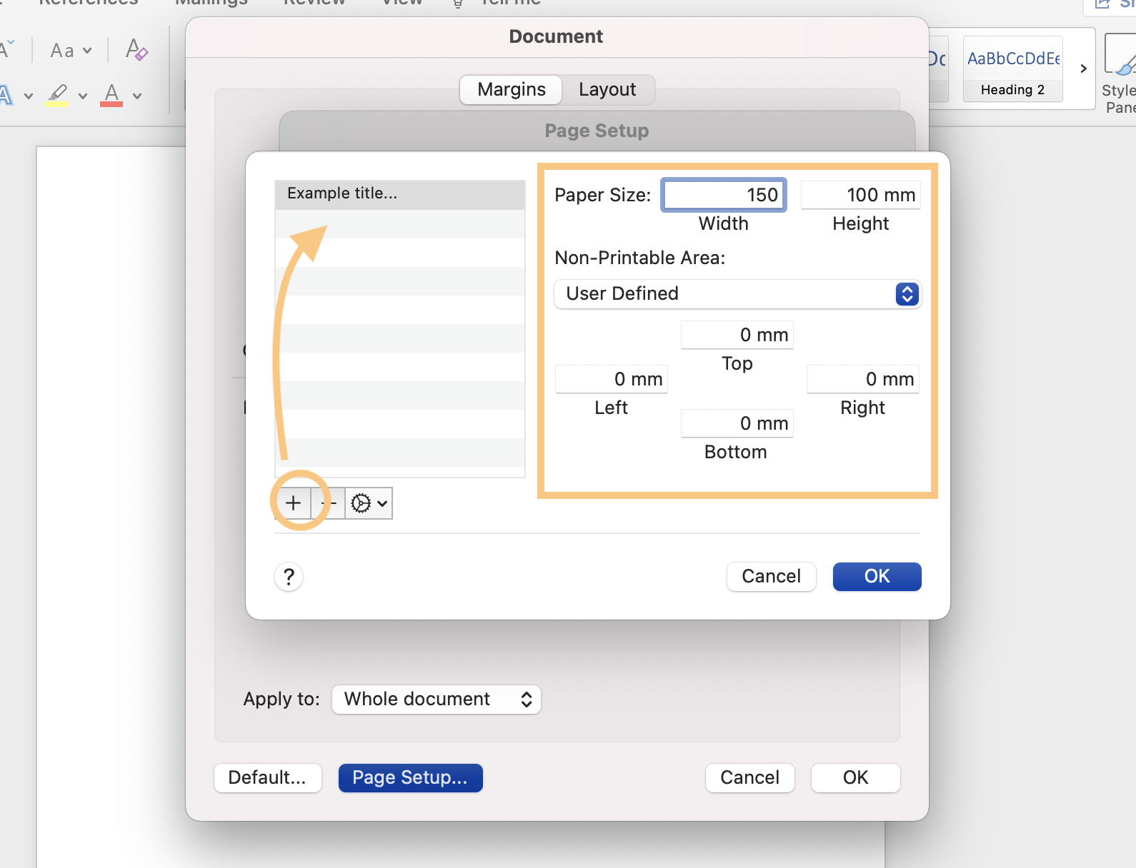Apply red font color button
Image resolution: width=1136 pixels, height=868 pixels.
click(x=111, y=94)
